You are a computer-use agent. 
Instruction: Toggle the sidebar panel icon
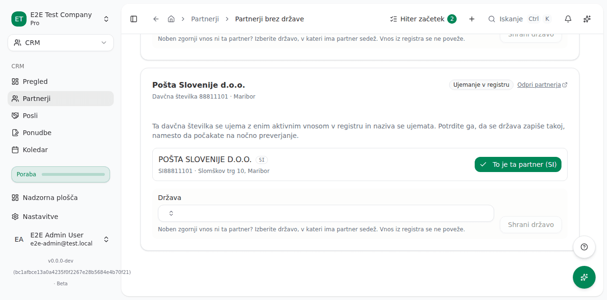click(134, 19)
